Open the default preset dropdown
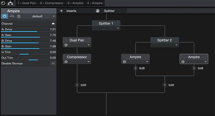215x116 pixels. tap(39, 16)
